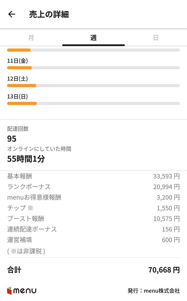Tap the 基本報酬 row
Viewport: 187px width, 301px height.
(x=93, y=176)
